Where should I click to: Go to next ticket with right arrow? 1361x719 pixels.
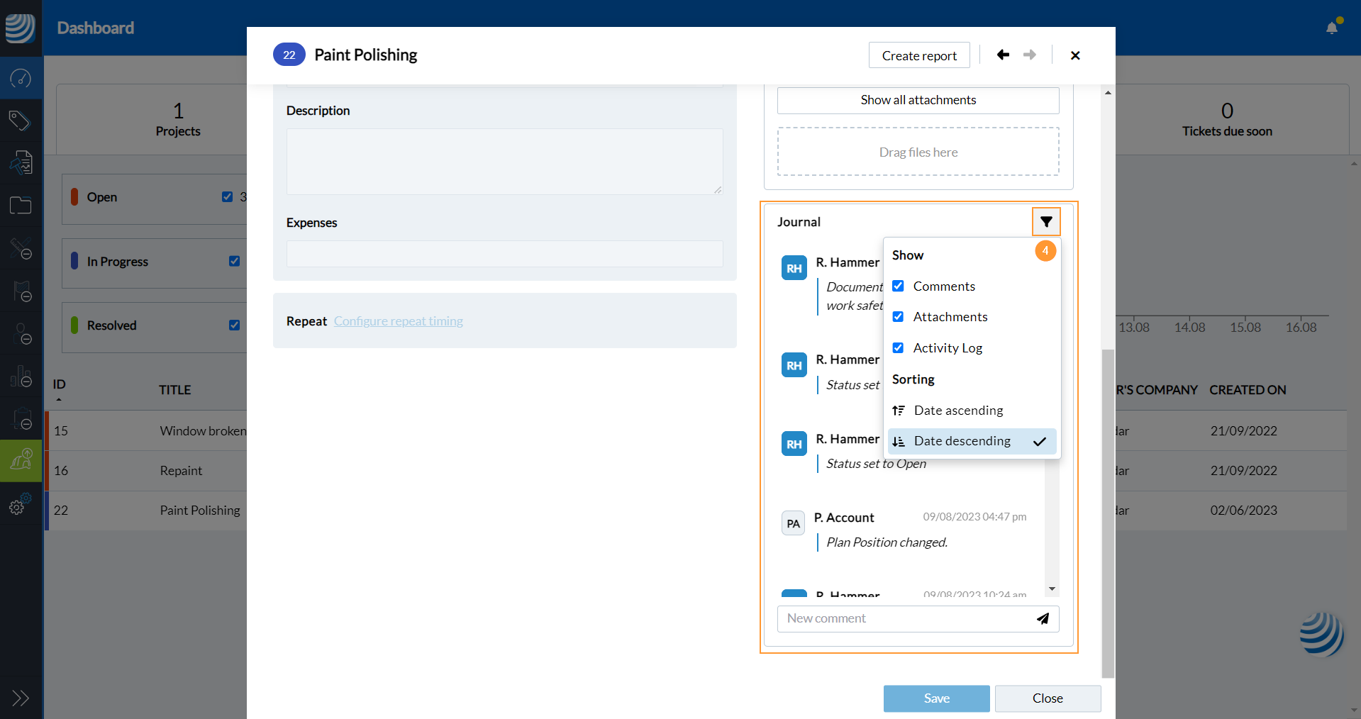tap(1030, 55)
